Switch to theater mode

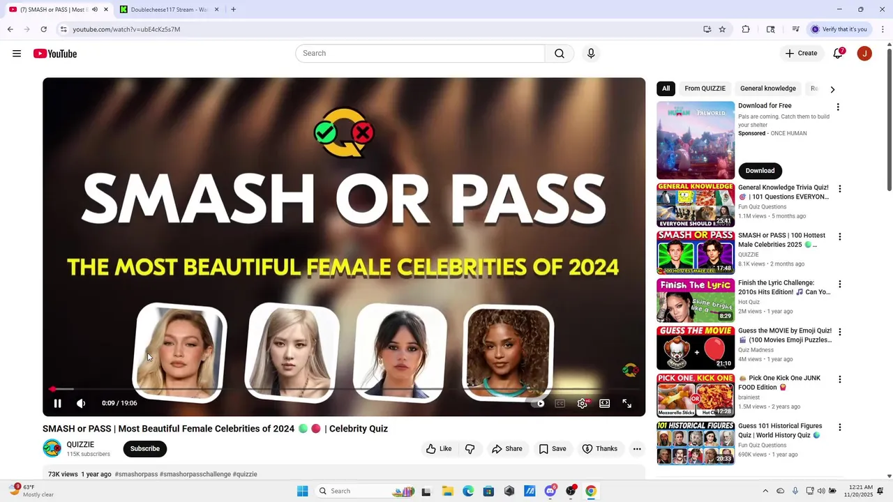(x=605, y=403)
